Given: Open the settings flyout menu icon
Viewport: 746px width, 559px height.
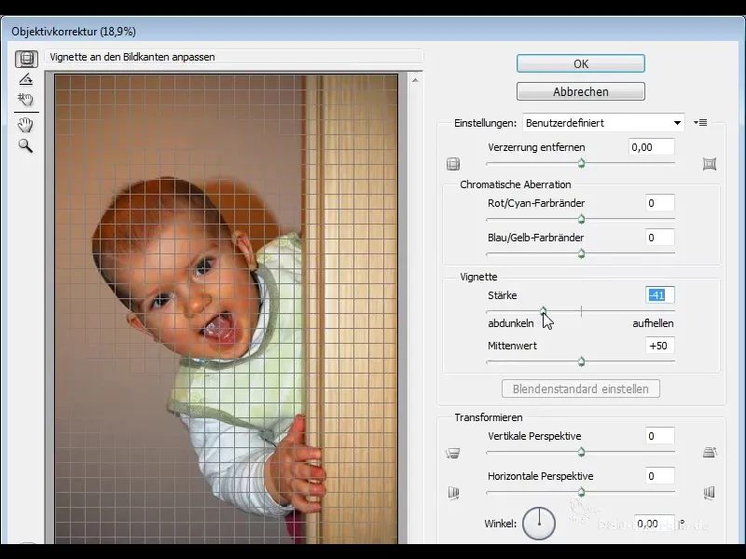Looking at the screenshot, I should click(x=700, y=123).
